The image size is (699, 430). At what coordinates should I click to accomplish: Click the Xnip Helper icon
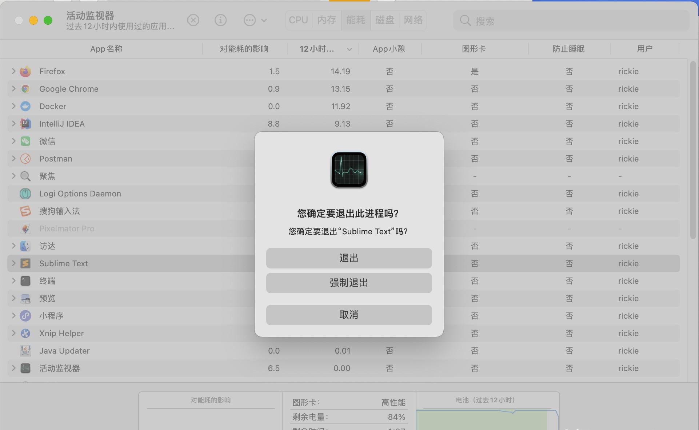click(25, 333)
